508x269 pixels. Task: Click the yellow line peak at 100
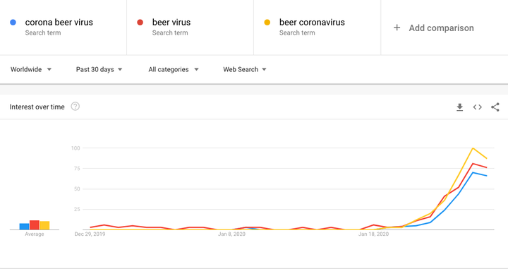tap(473, 148)
